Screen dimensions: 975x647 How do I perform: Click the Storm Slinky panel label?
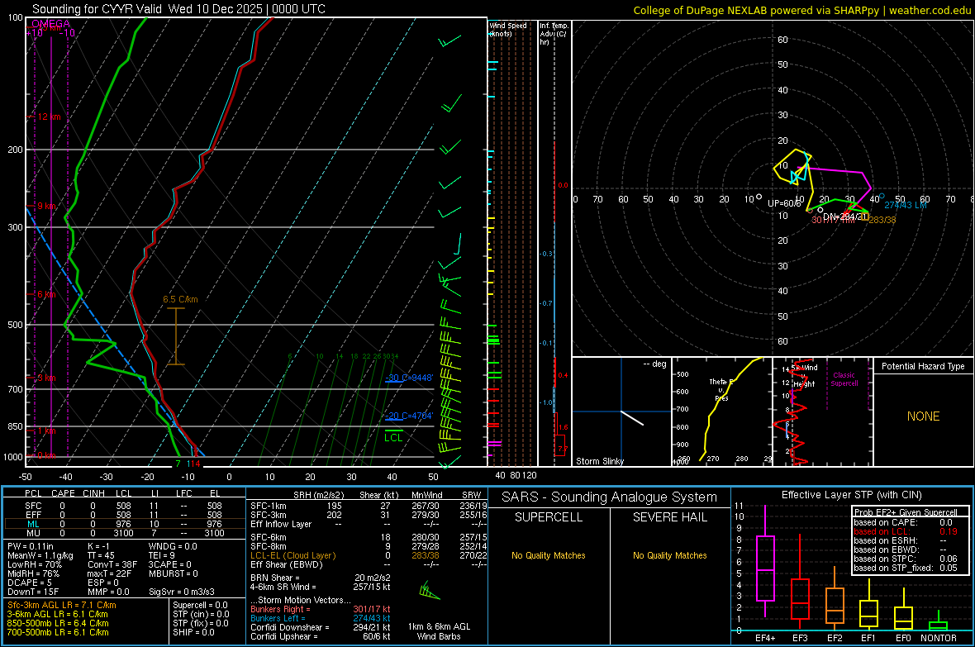pyautogui.click(x=599, y=461)
